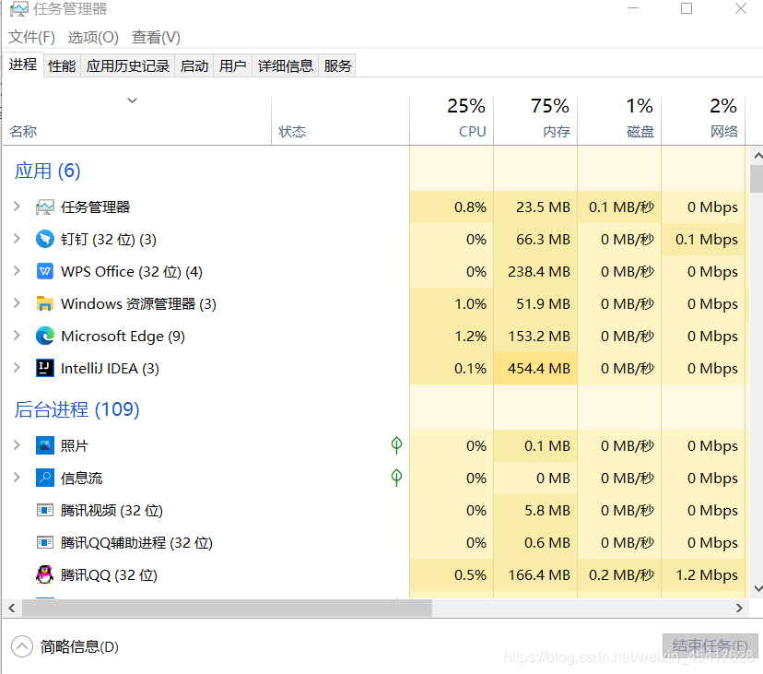This screenshot has height=674, width=763.
Task: Sort by the 磁盘 column header
Action: [x=619, y=120]
